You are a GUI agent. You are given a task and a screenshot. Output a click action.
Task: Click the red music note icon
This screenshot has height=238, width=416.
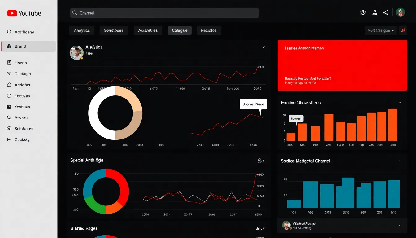pyautogui.click(x=403, y=30)
